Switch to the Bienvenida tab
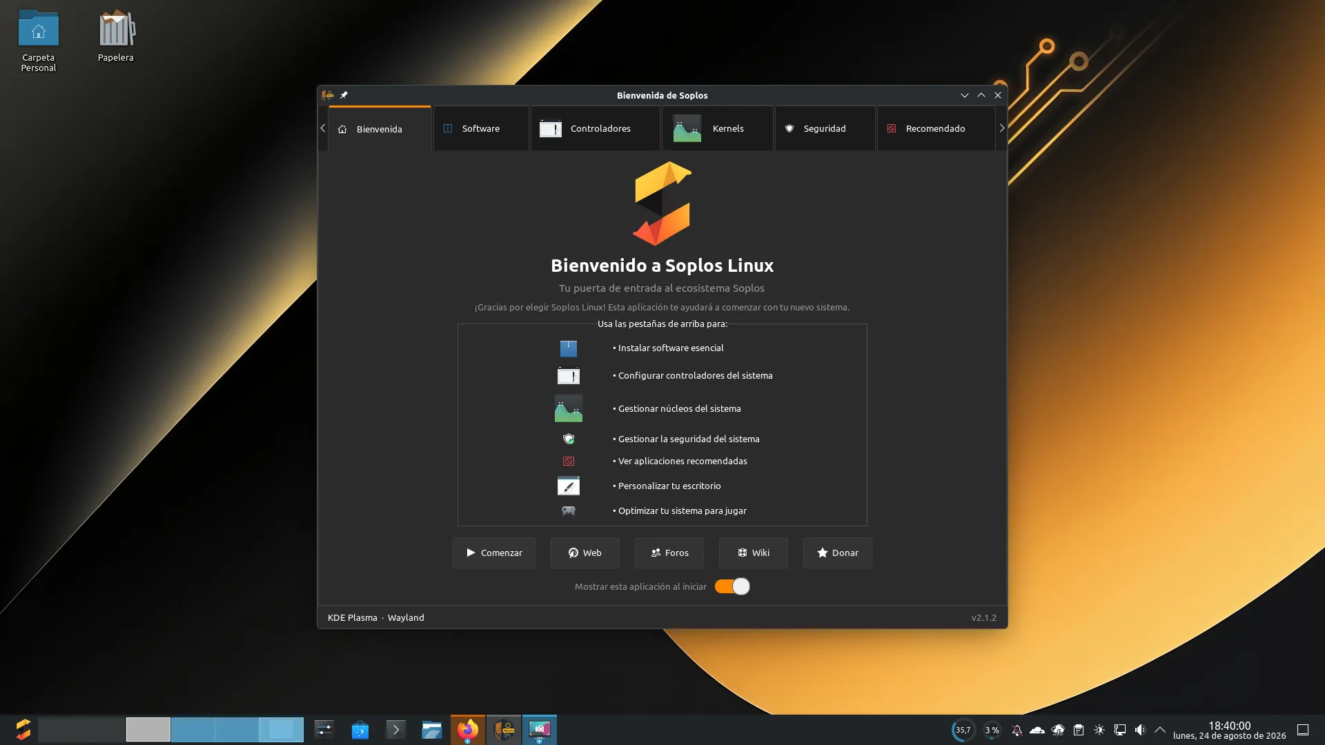Viewport: 1325px width, 745px height. [380, 129]
